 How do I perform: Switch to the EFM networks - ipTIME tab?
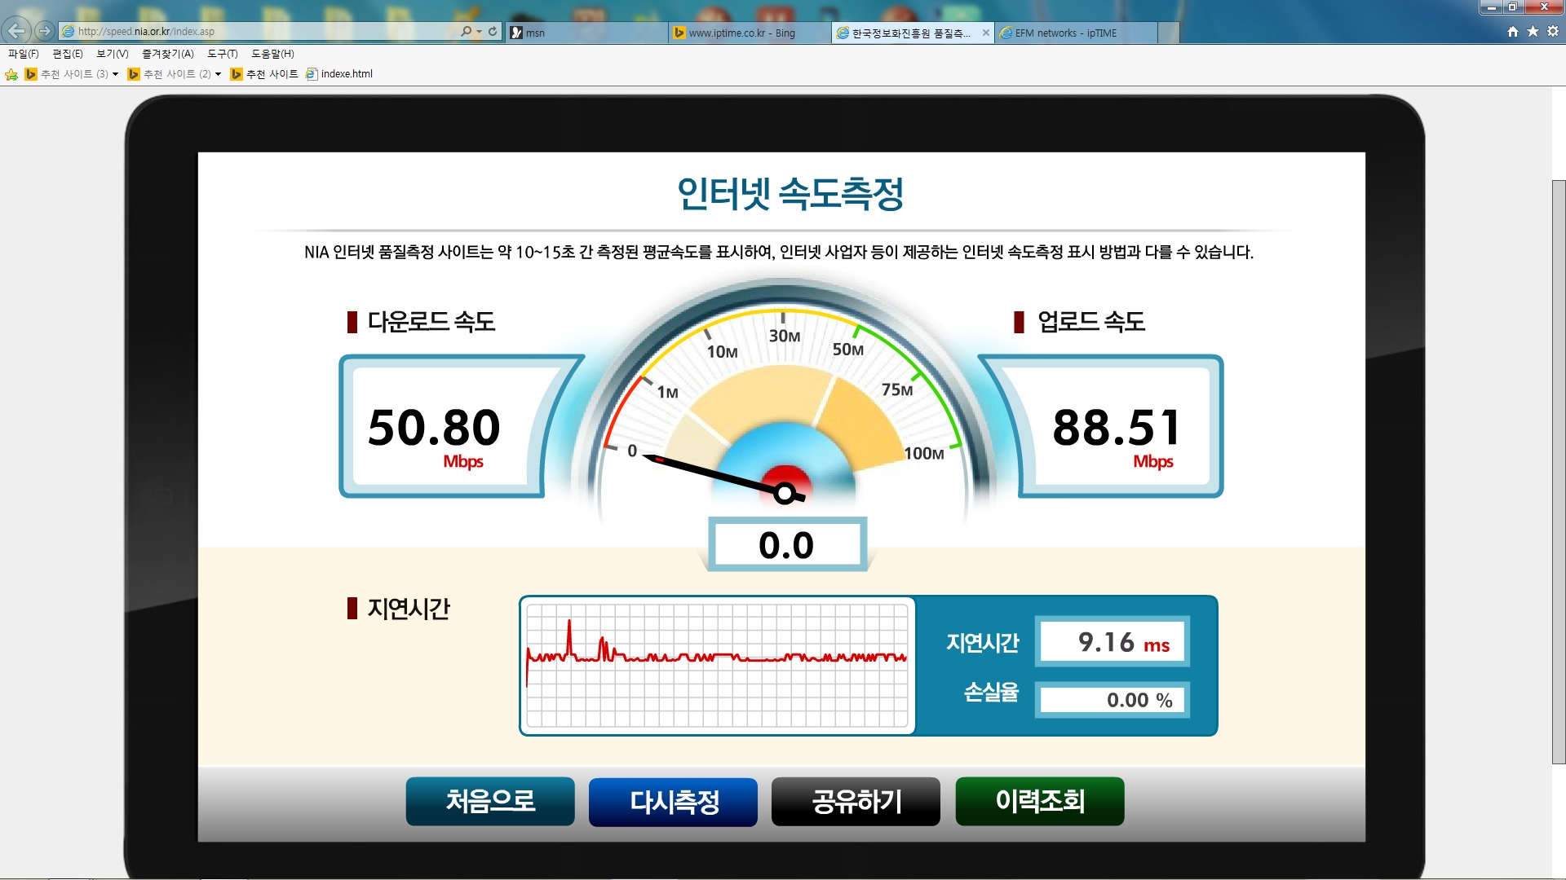tap(1076, 33)
